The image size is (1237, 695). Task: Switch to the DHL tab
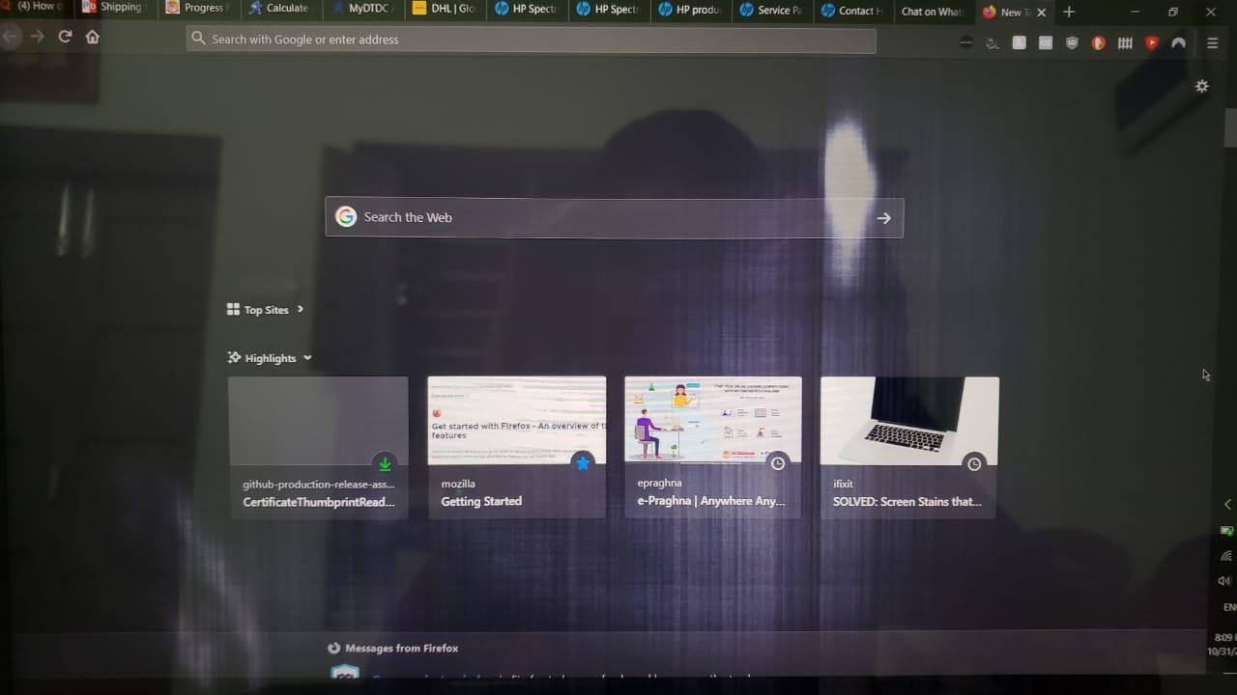point(445,11)
